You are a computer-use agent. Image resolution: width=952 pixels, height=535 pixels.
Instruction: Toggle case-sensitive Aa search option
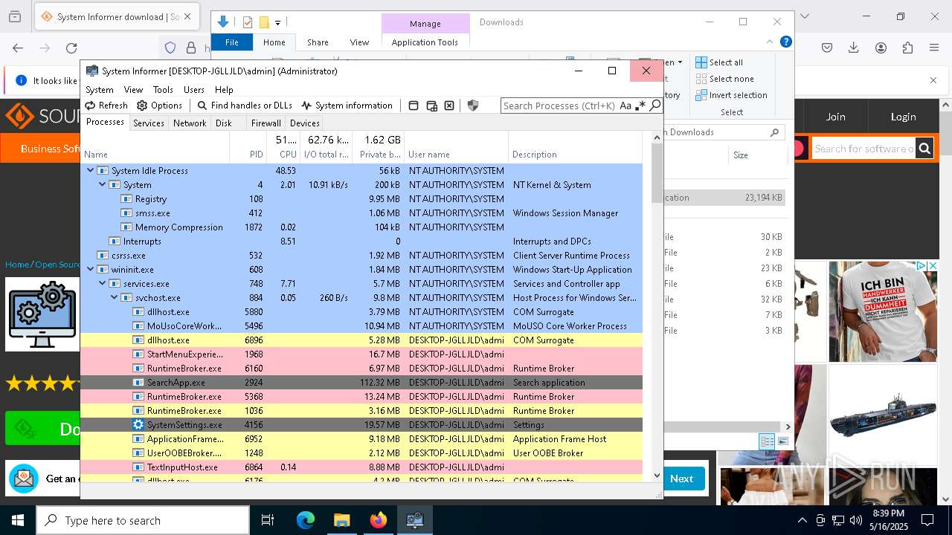coord(625,106)
